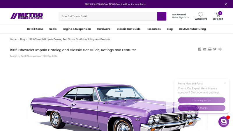Share the article on Twitter
This screenshot has height=131, width=233.
pos(215,49)
